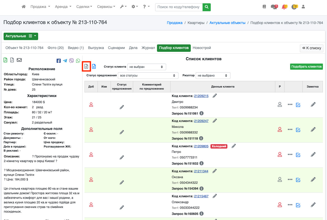Screen dimensions: 327x220
Task: Open client code link 21209215
Action: (x=201, y=96)
